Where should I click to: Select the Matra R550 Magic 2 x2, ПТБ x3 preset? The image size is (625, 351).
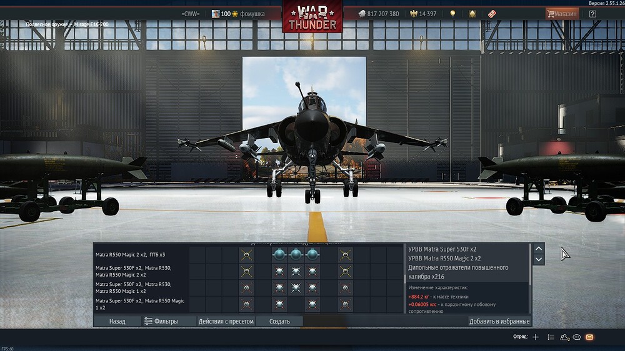pyautogui.click(x=139, y=255)
